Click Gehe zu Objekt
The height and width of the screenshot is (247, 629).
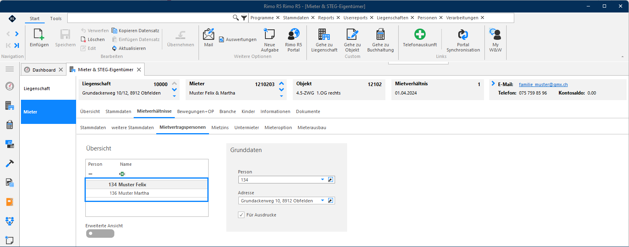[352, 40]
